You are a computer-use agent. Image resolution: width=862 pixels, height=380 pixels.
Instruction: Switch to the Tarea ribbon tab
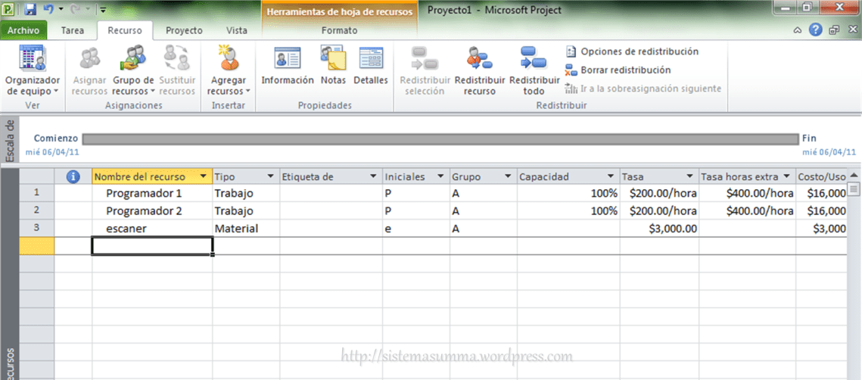click(x=73, y=30)
